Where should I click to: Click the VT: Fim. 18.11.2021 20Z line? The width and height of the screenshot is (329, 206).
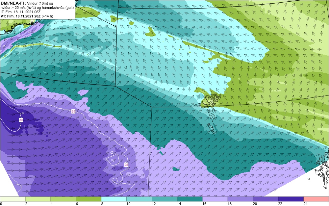point(27,16)
